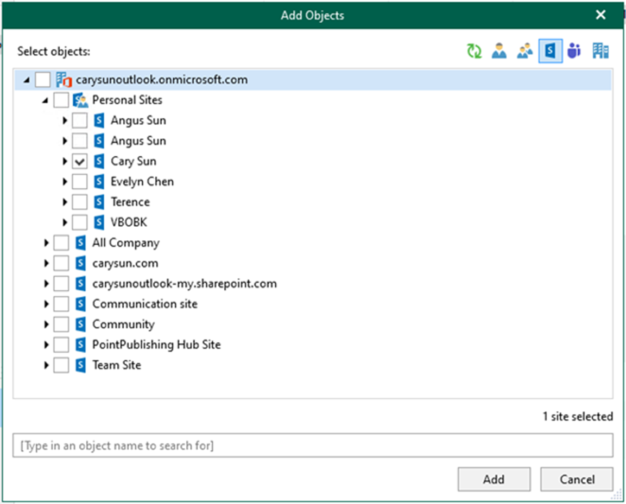This screenshot has height=504, width=626.
Task: Click the Personal Sites folder icon
Action: pyautogui.click(x=80, y=100)
